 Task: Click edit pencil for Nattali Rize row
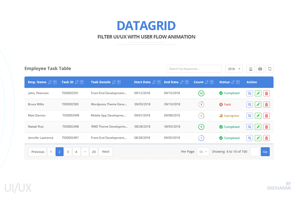tap(258, 127)
